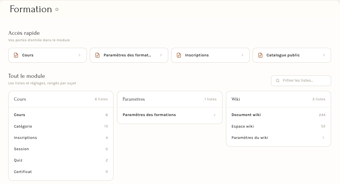Open the Certificat list
Viewport: 340px width, 184px height.
coord(61,172)
